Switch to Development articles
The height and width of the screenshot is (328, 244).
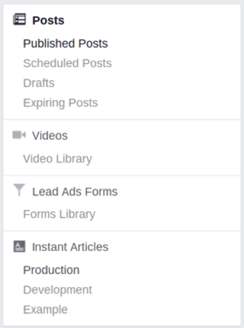[x=58, y=290]
